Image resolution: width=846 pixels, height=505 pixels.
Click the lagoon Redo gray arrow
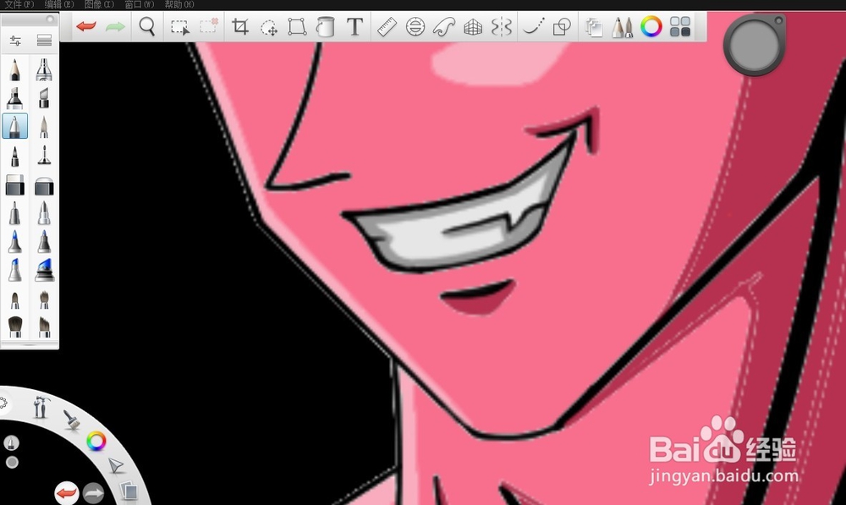(93, 493)
